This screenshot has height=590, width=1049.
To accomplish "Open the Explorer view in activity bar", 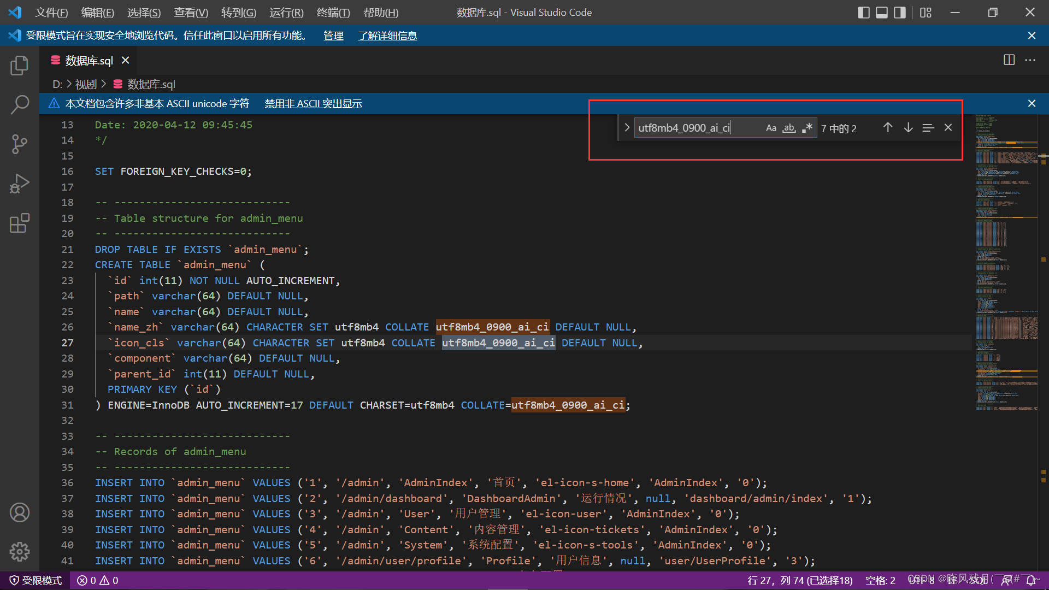I will tap(20, 66).
